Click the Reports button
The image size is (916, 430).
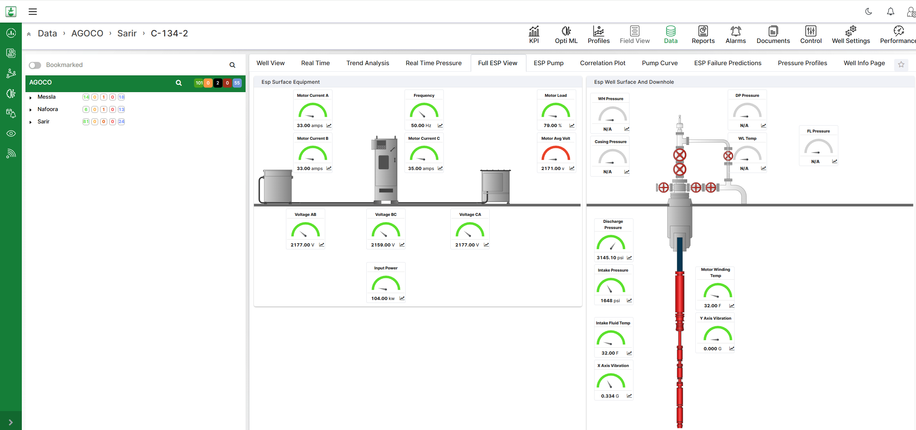703,35
